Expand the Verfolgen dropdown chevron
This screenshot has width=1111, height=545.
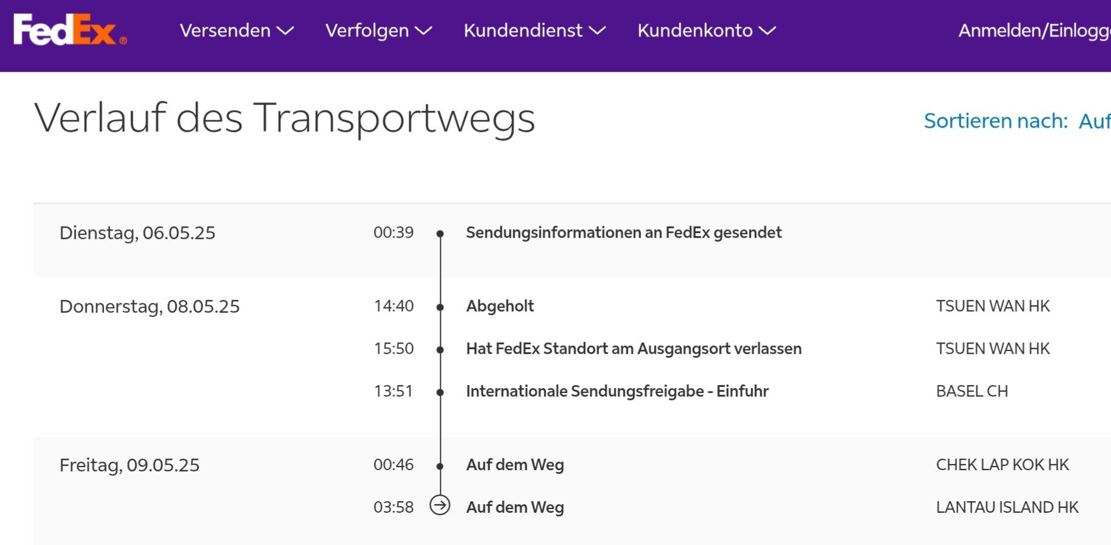[x=424, y=30]
